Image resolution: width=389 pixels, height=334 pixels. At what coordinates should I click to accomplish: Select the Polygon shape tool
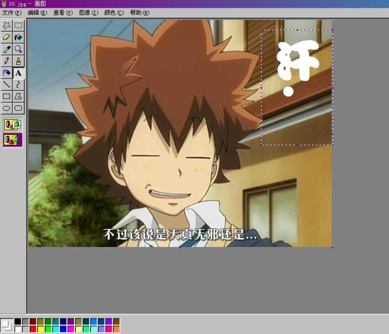pos(18,96)
